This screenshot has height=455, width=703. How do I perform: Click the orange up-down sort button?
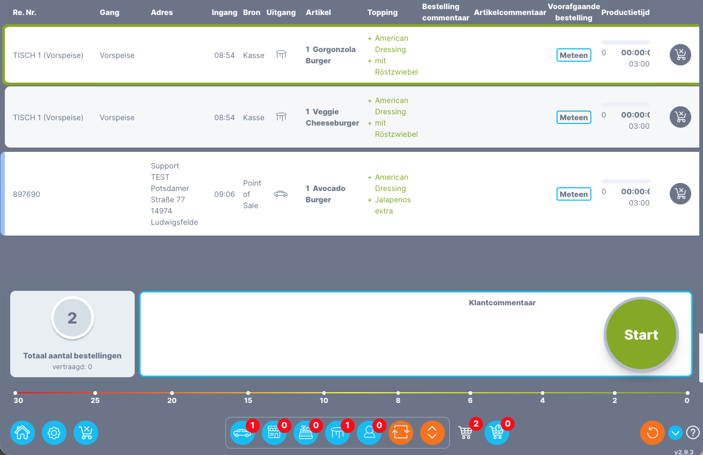433,432
